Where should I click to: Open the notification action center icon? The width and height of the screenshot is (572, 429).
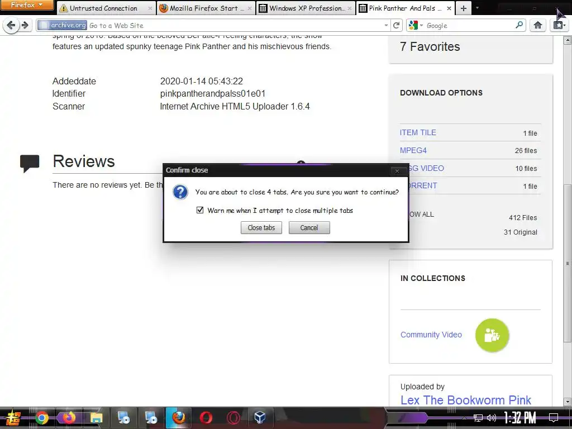554,418
